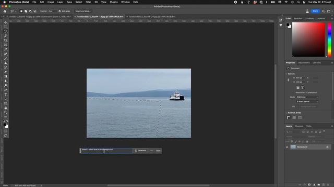Select the Lasso tool in the toolbar
This screenshot has width=334, height=187.
[x=6, y=31]
